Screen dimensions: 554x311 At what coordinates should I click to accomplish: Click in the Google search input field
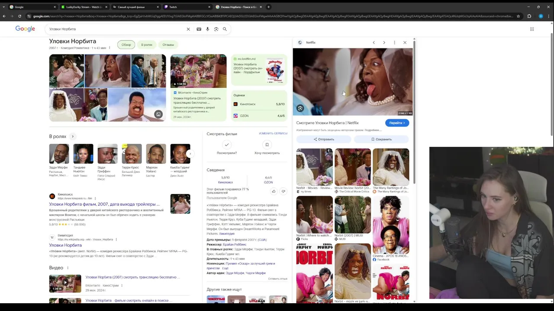coord(117,29)
